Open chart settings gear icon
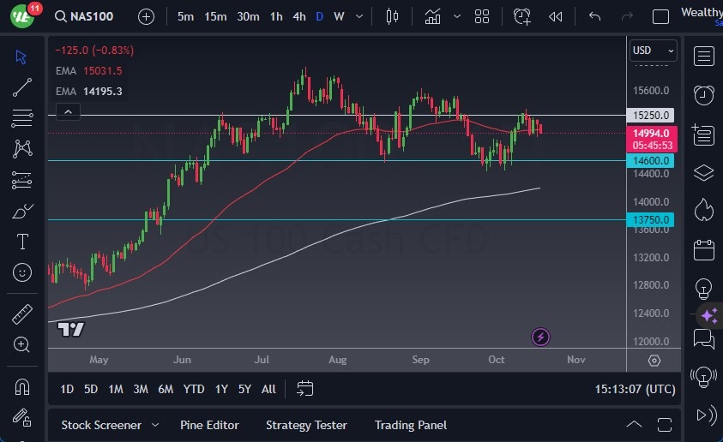Image resolution: width=723 pixels, height=442 pixels. pos(654,361)
